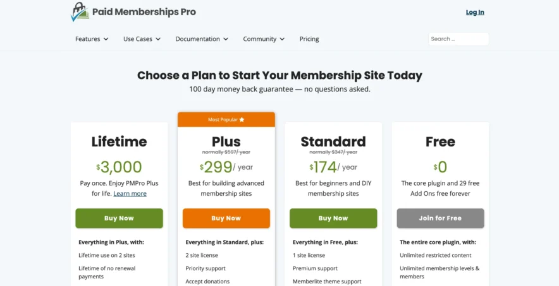Click the Paid Memberships Pro logo icon
Screen dimensions: 559x286
[x=80, y=11]
